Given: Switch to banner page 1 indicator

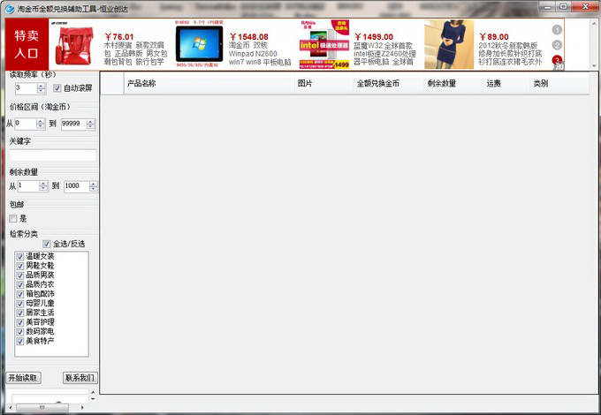Looking at the screenshot, I should pos(557,29).
